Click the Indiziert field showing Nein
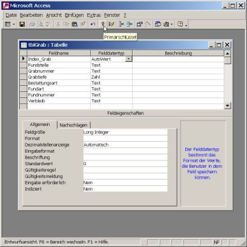Image resolution: width=247 pixels, height=247 pixels. tap(125, 189)
